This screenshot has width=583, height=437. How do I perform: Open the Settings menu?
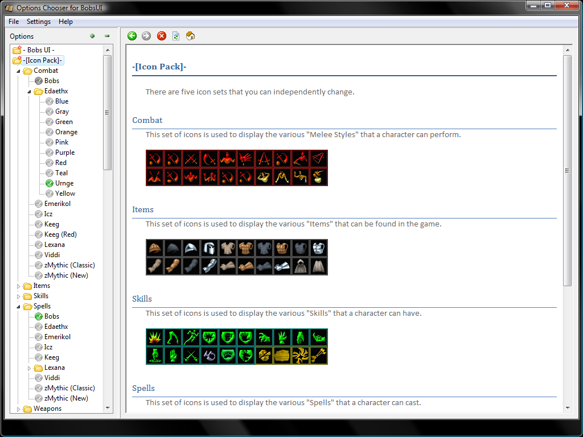[x=39, y=22]
